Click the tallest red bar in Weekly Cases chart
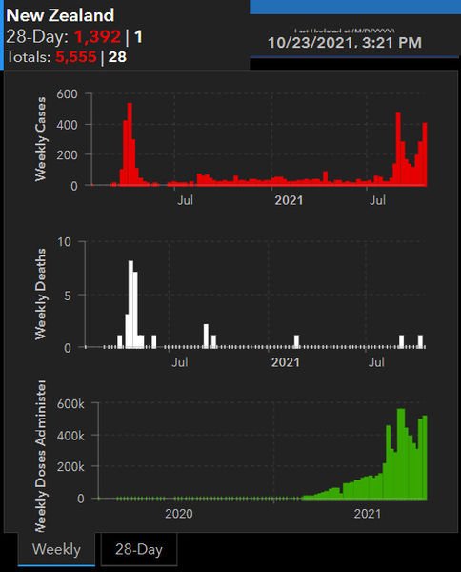This screenshot has height=572, width=461. (130, 145)
